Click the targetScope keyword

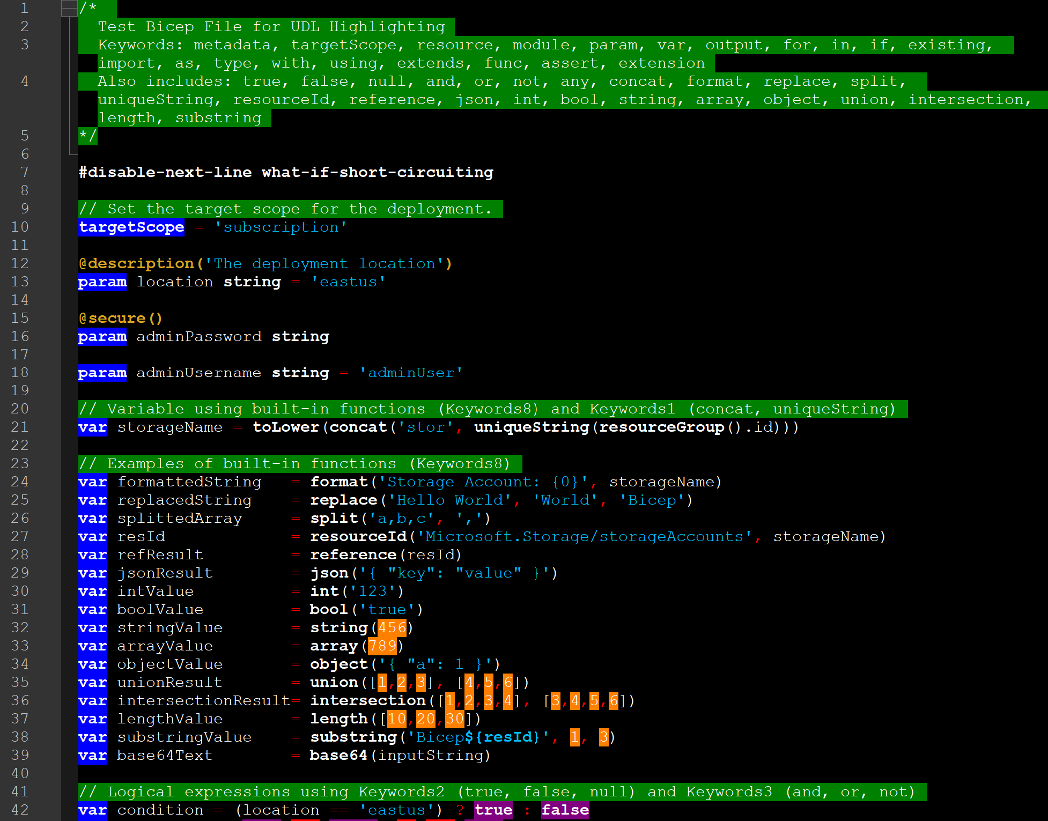pos(131,227)
